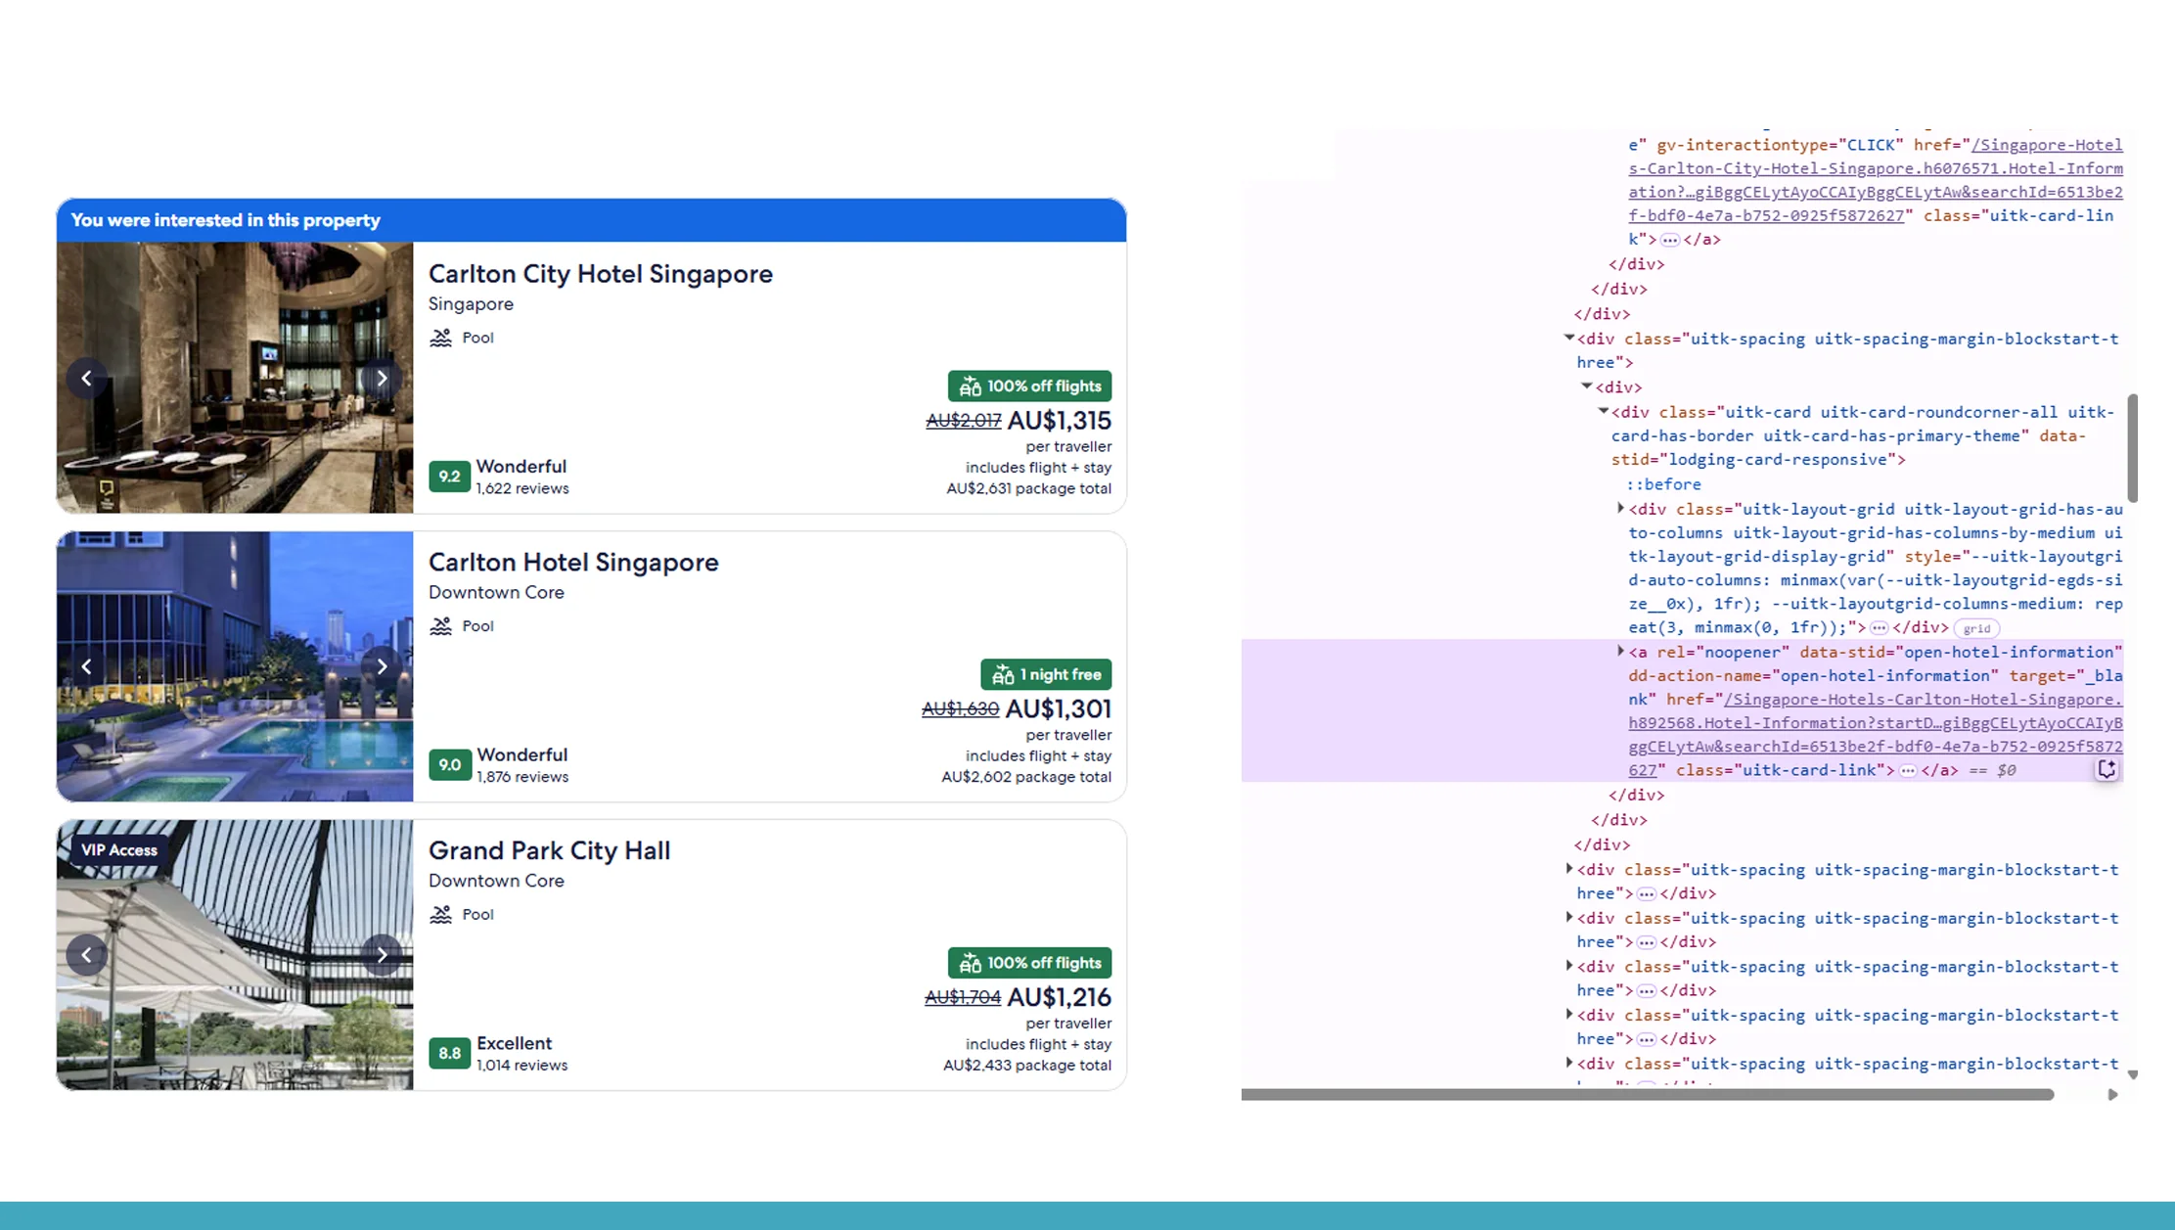Expand the uitk-layout-grid div node

(x=1620, y=509)
